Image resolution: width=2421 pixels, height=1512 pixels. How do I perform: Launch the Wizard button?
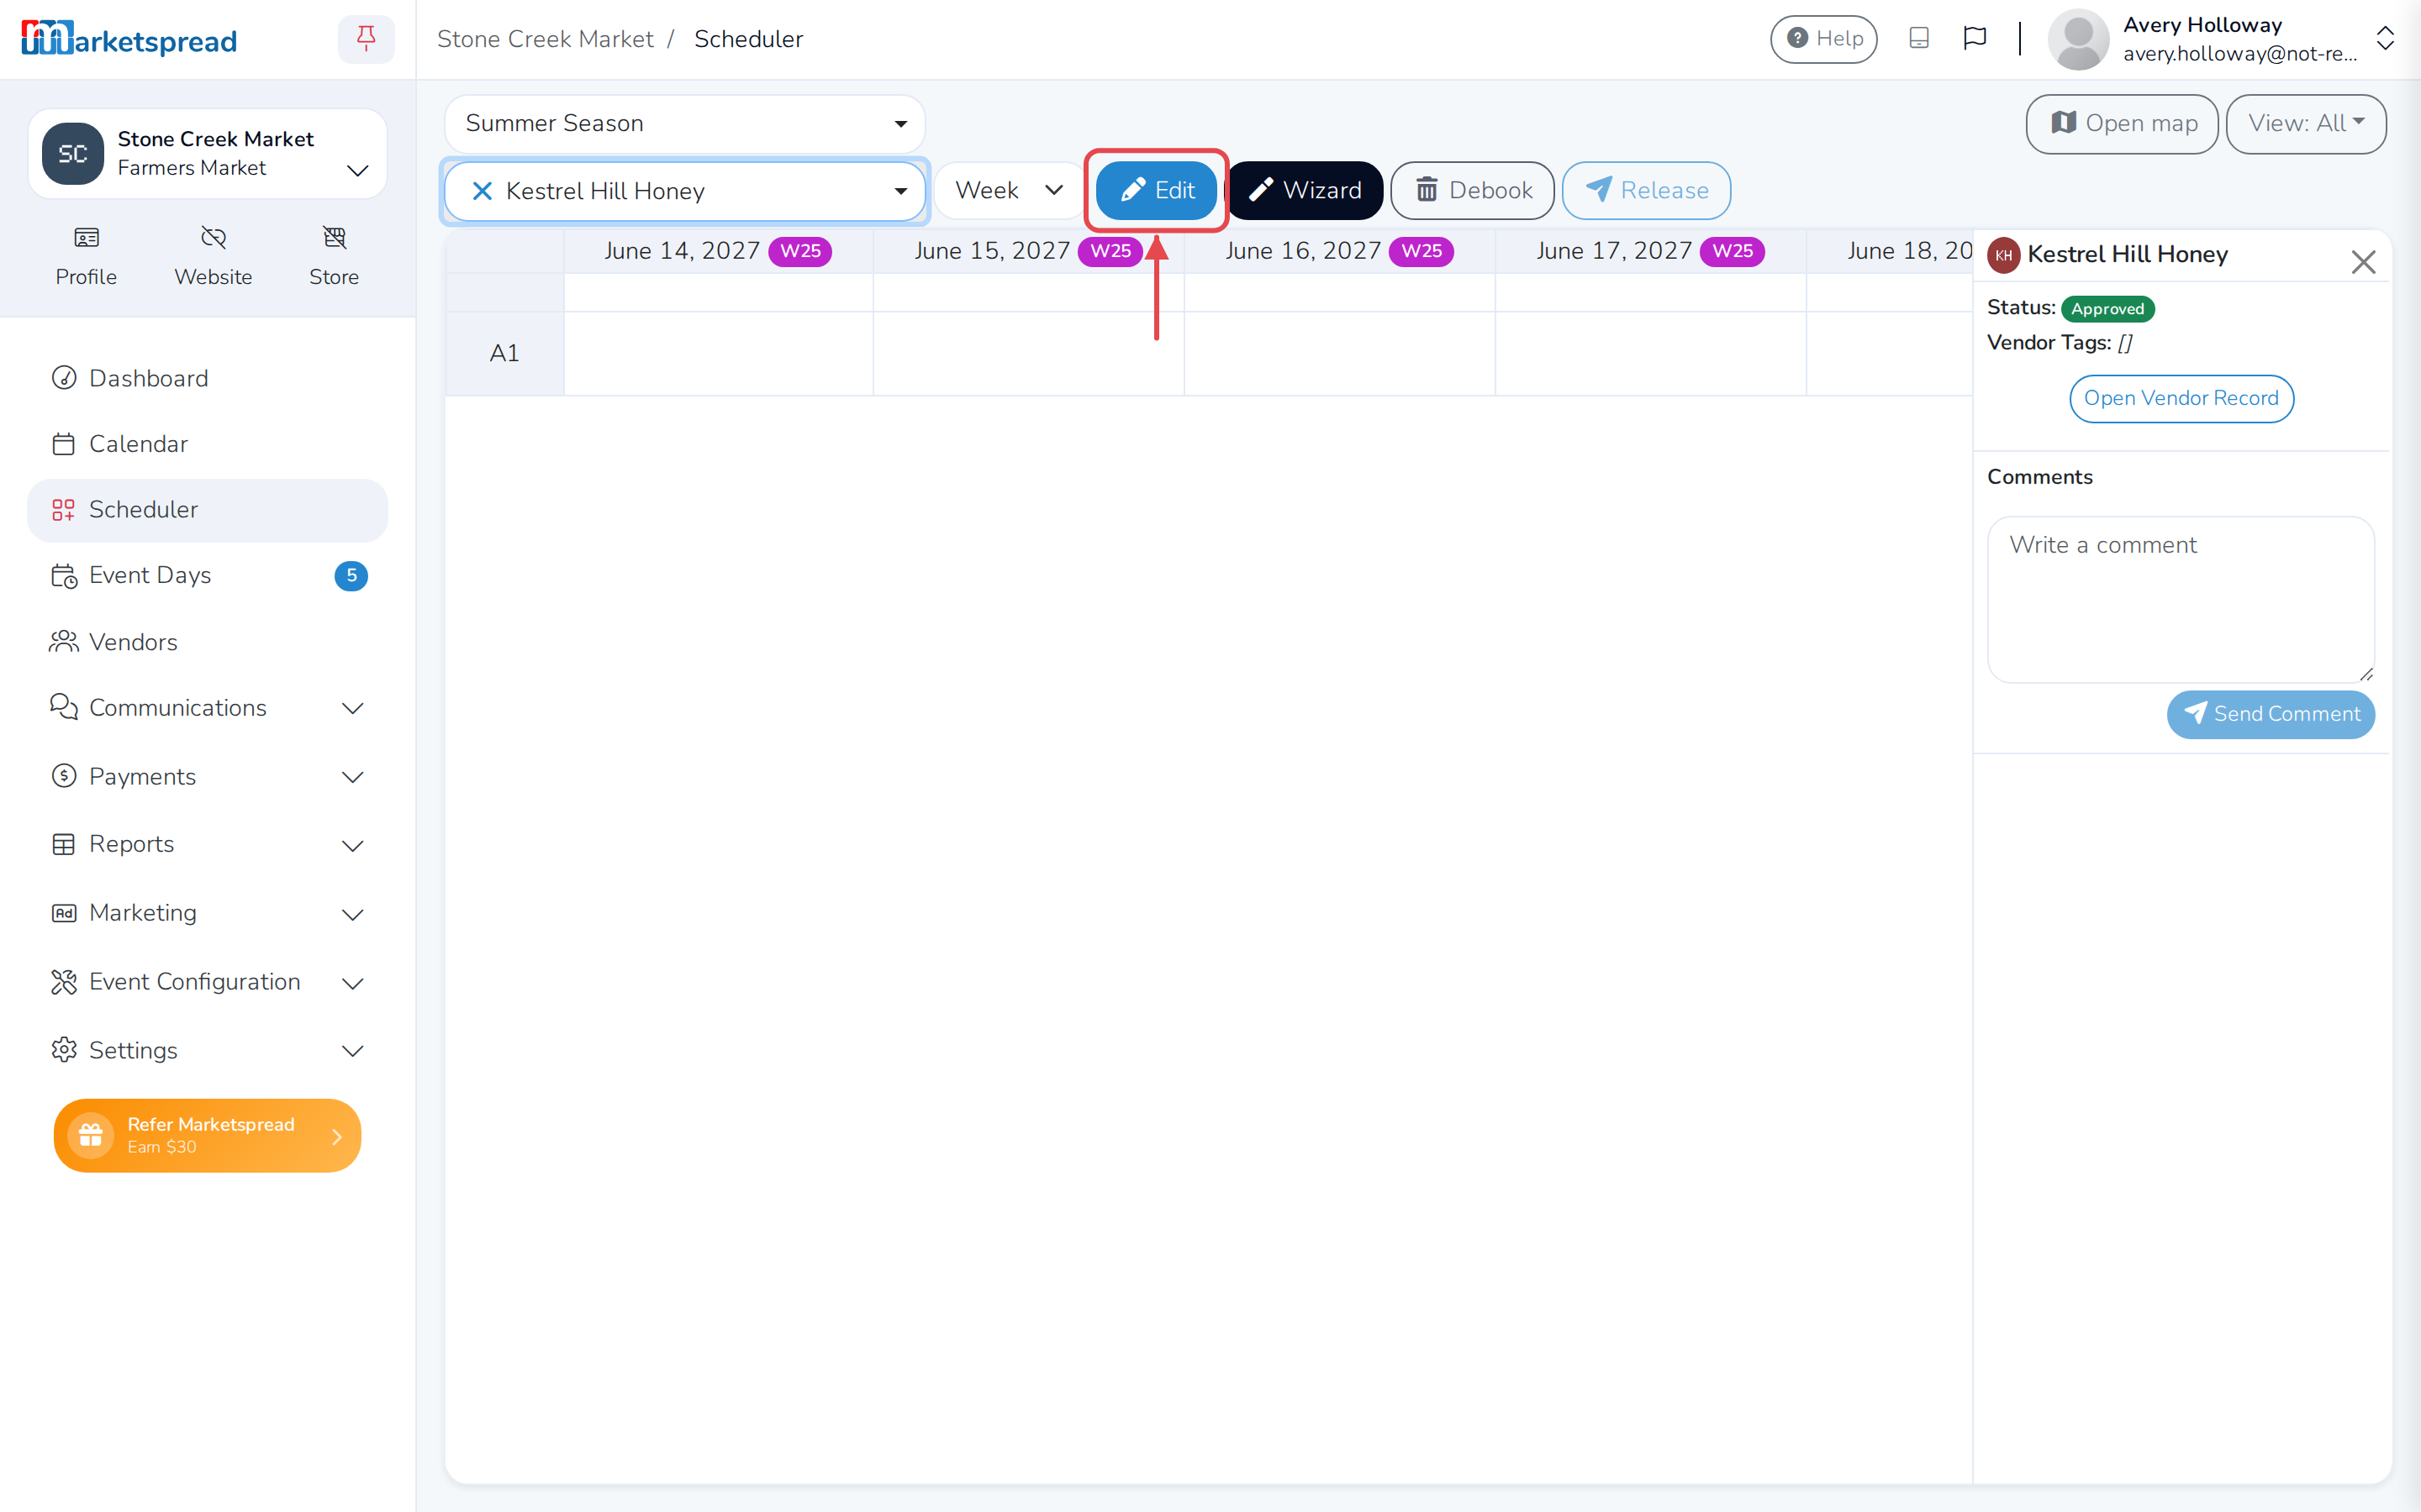(1305, 190)
